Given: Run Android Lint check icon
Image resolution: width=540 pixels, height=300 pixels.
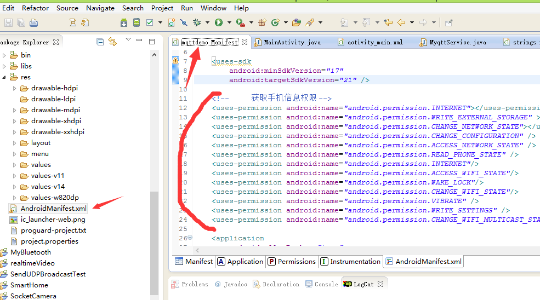Looking at the screenshot, I should pos(150,22).
